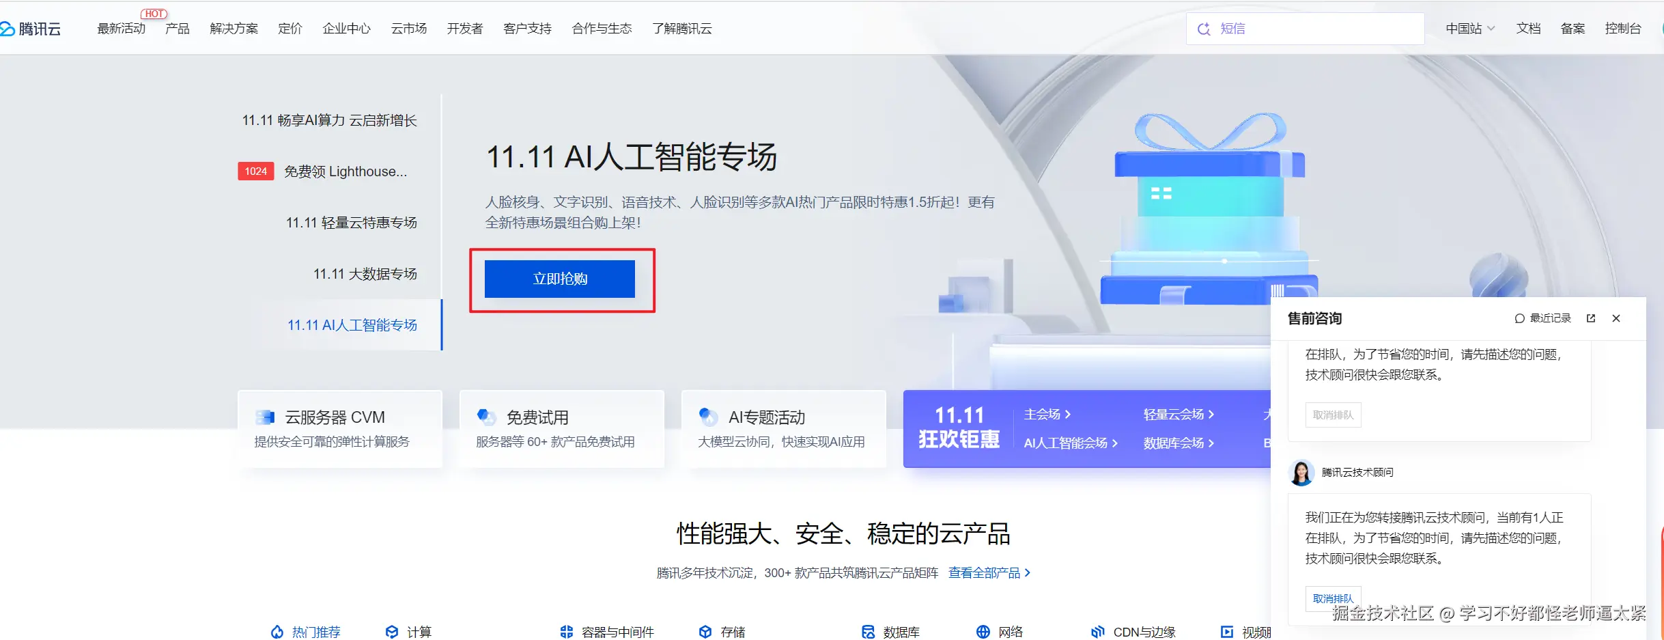This screenshot has width=1664, height=640.
Task: Click the 热门推荐 flame icon
Action: coord(276,632)
